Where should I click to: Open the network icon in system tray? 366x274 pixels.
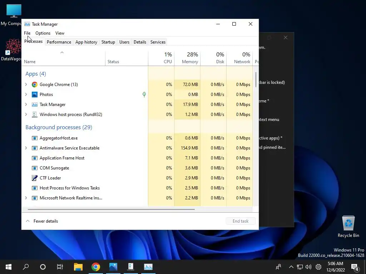coord(300,267)
